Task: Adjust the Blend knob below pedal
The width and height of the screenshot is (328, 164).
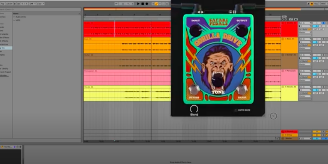Action: [x=194, y=109]
